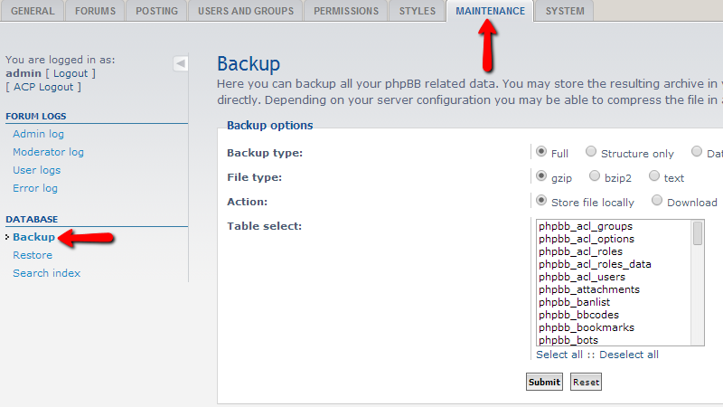Choose Structure only backup type
Viewport: 723px width, 407px height.
coord(591,152)
